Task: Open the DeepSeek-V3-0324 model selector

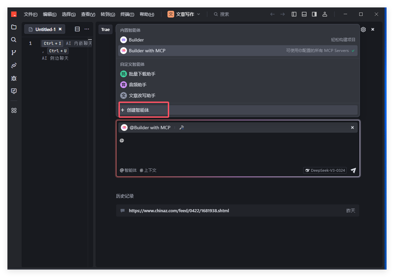Action: point(325,170)
